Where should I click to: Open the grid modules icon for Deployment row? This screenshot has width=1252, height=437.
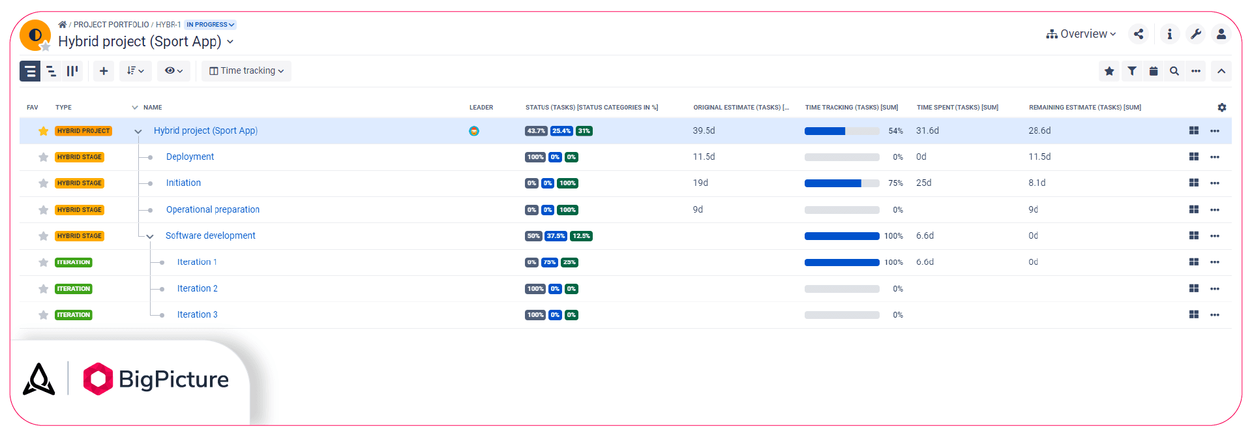tap(1194, 157)
